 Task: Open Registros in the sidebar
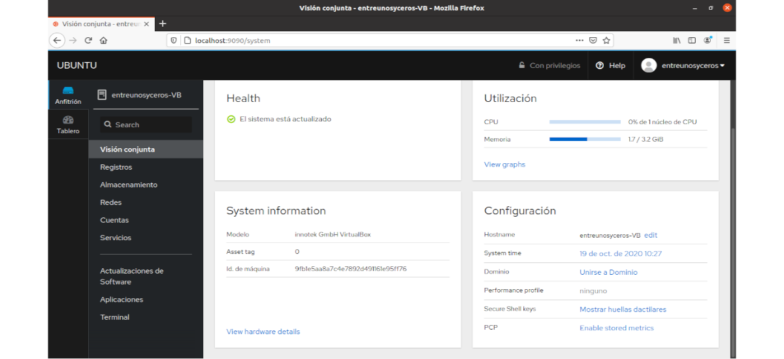[x=146, y=167]
